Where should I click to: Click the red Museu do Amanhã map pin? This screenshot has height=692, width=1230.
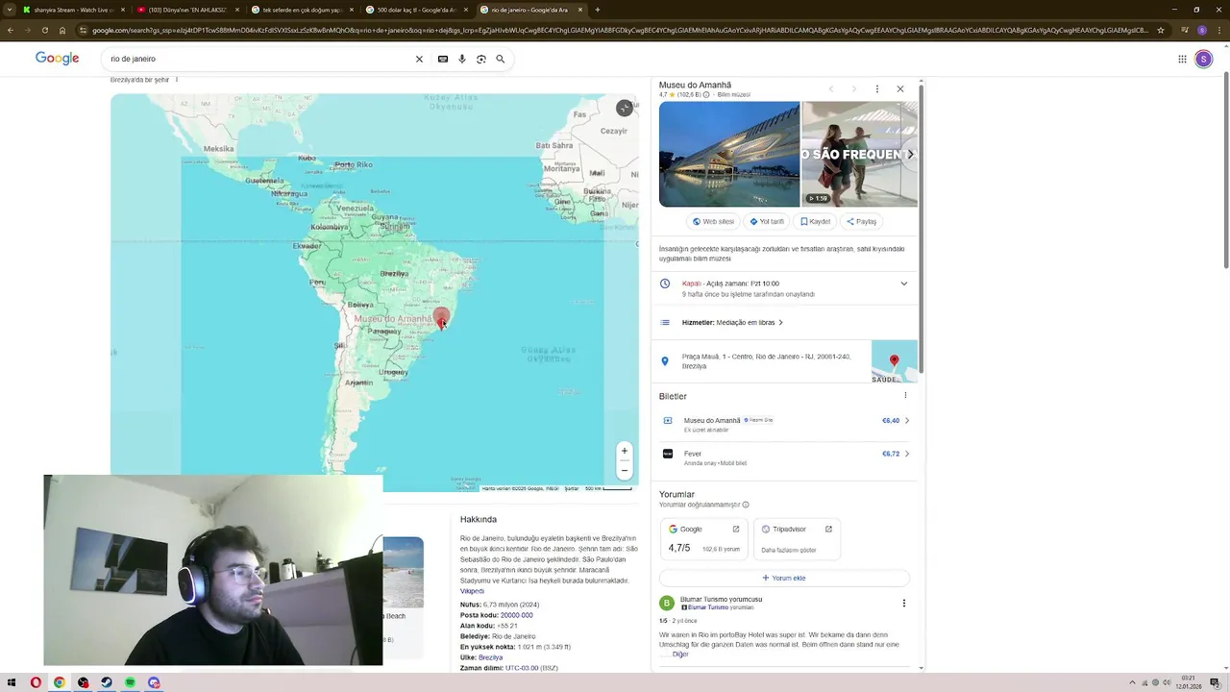pos(441,318)
